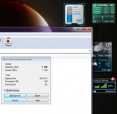Viewport: 117px width, 114px height.
Task: Click the Repair toolbar icon
Action: click(9, 42)
